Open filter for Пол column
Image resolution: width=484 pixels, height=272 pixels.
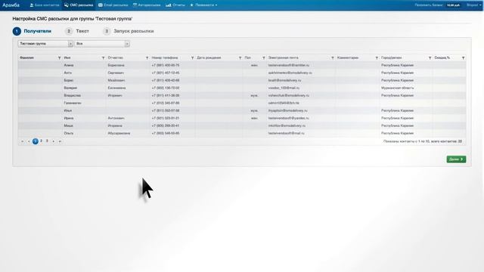click(x=264, y=58)
